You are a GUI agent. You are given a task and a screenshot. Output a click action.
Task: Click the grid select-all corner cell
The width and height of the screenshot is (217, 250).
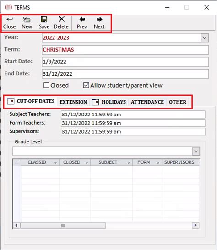[17, 162]
